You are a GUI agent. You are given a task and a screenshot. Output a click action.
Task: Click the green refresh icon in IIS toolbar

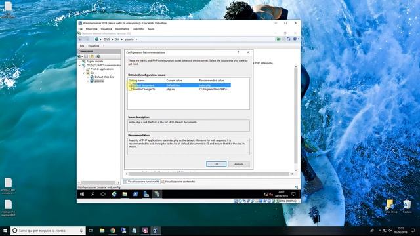pos(278,39)
